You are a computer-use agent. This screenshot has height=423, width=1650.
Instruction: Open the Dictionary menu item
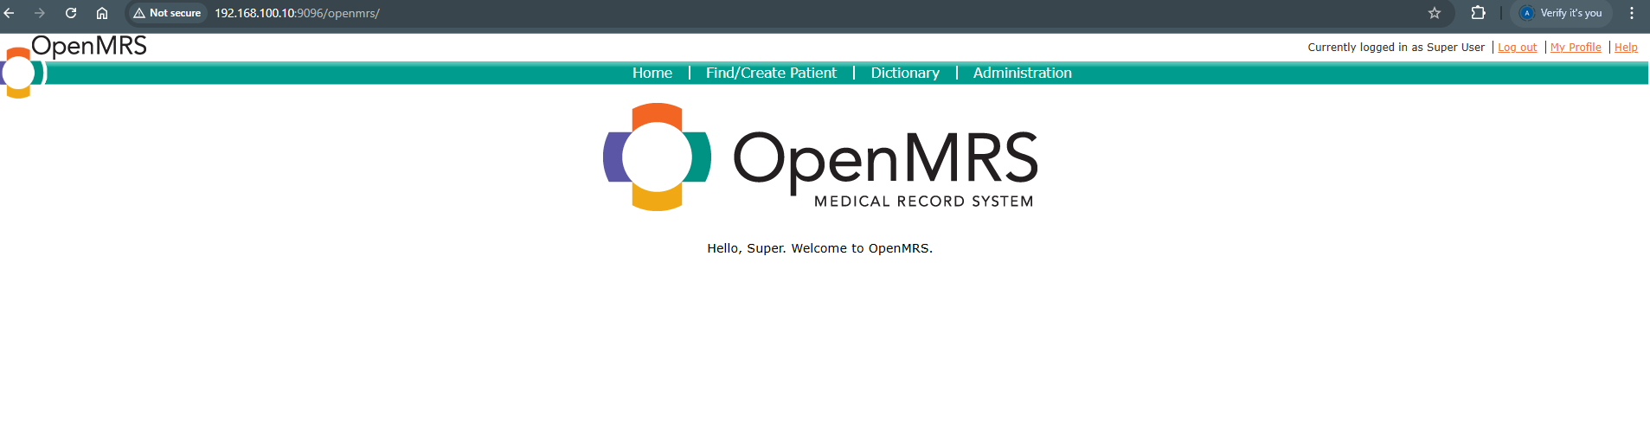coord(905,73)
